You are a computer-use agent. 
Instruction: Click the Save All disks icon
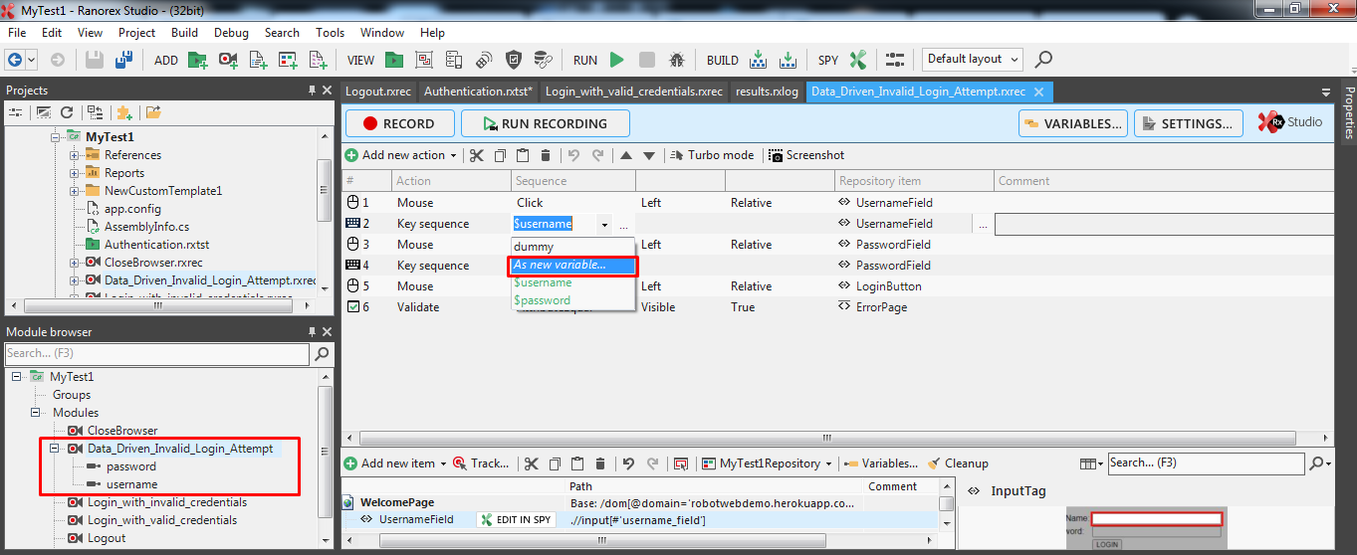(124, 60)
